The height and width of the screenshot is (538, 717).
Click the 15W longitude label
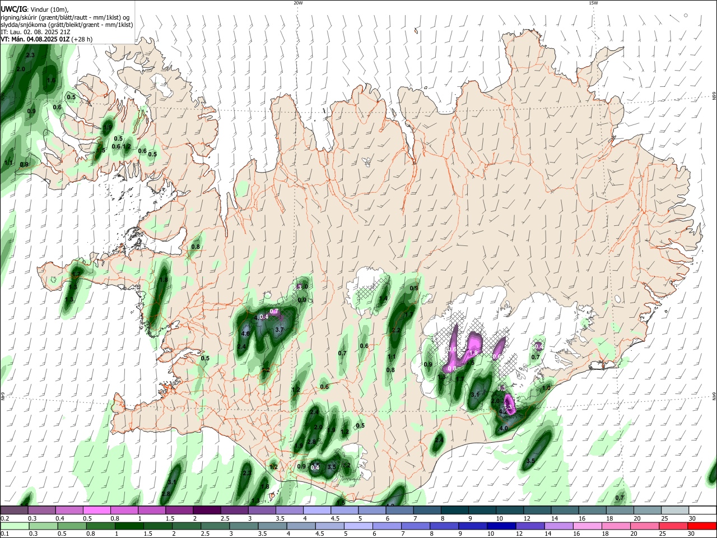tap(593, 3)
